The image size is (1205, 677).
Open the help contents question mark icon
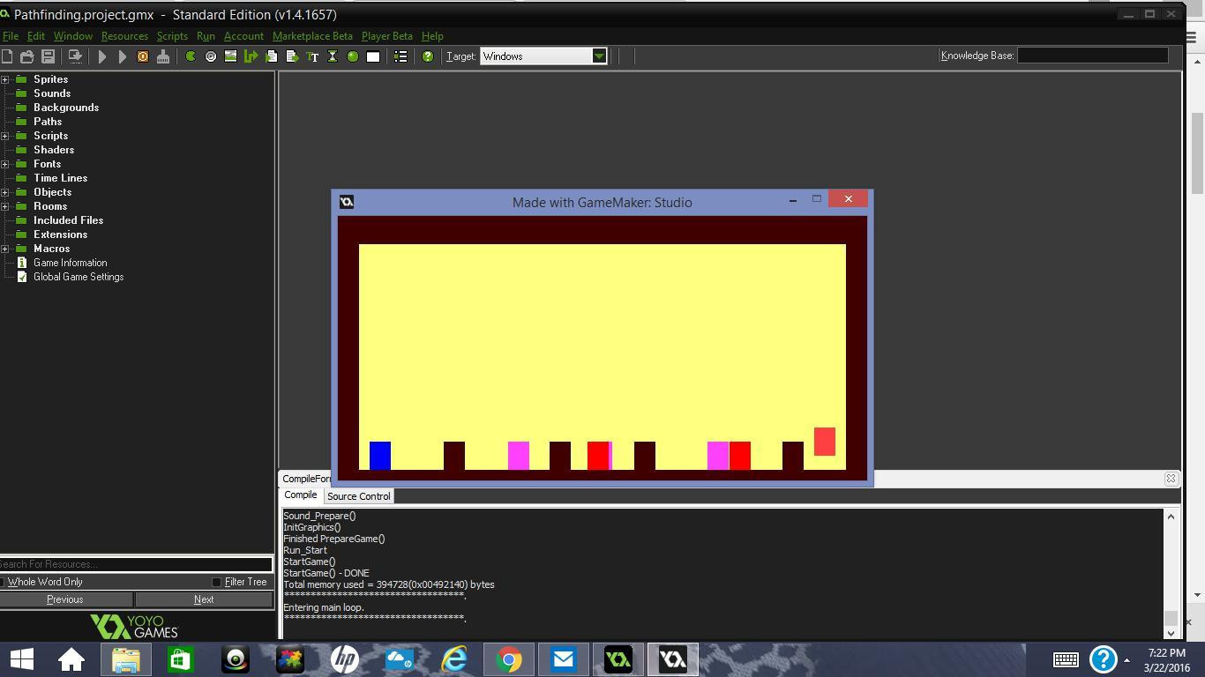click(x=428, y=56)
